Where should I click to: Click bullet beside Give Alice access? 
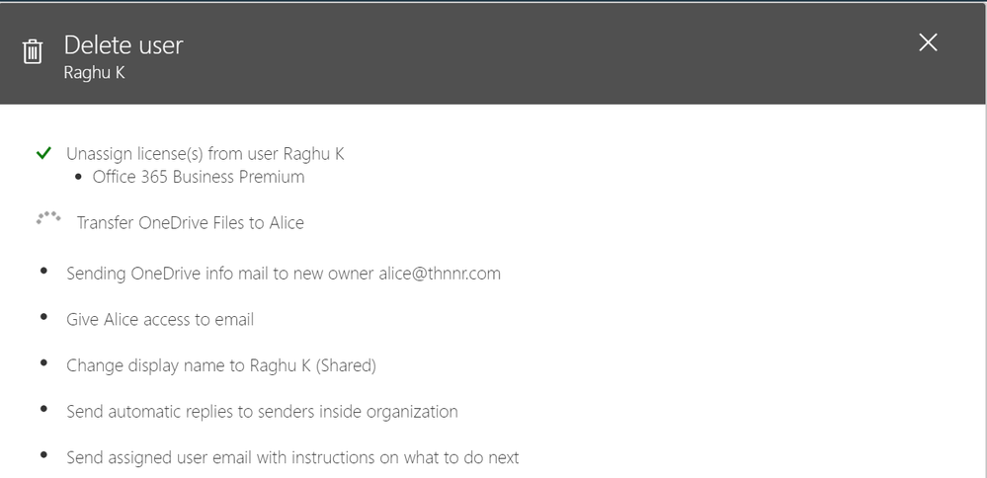tap(43, 317)
